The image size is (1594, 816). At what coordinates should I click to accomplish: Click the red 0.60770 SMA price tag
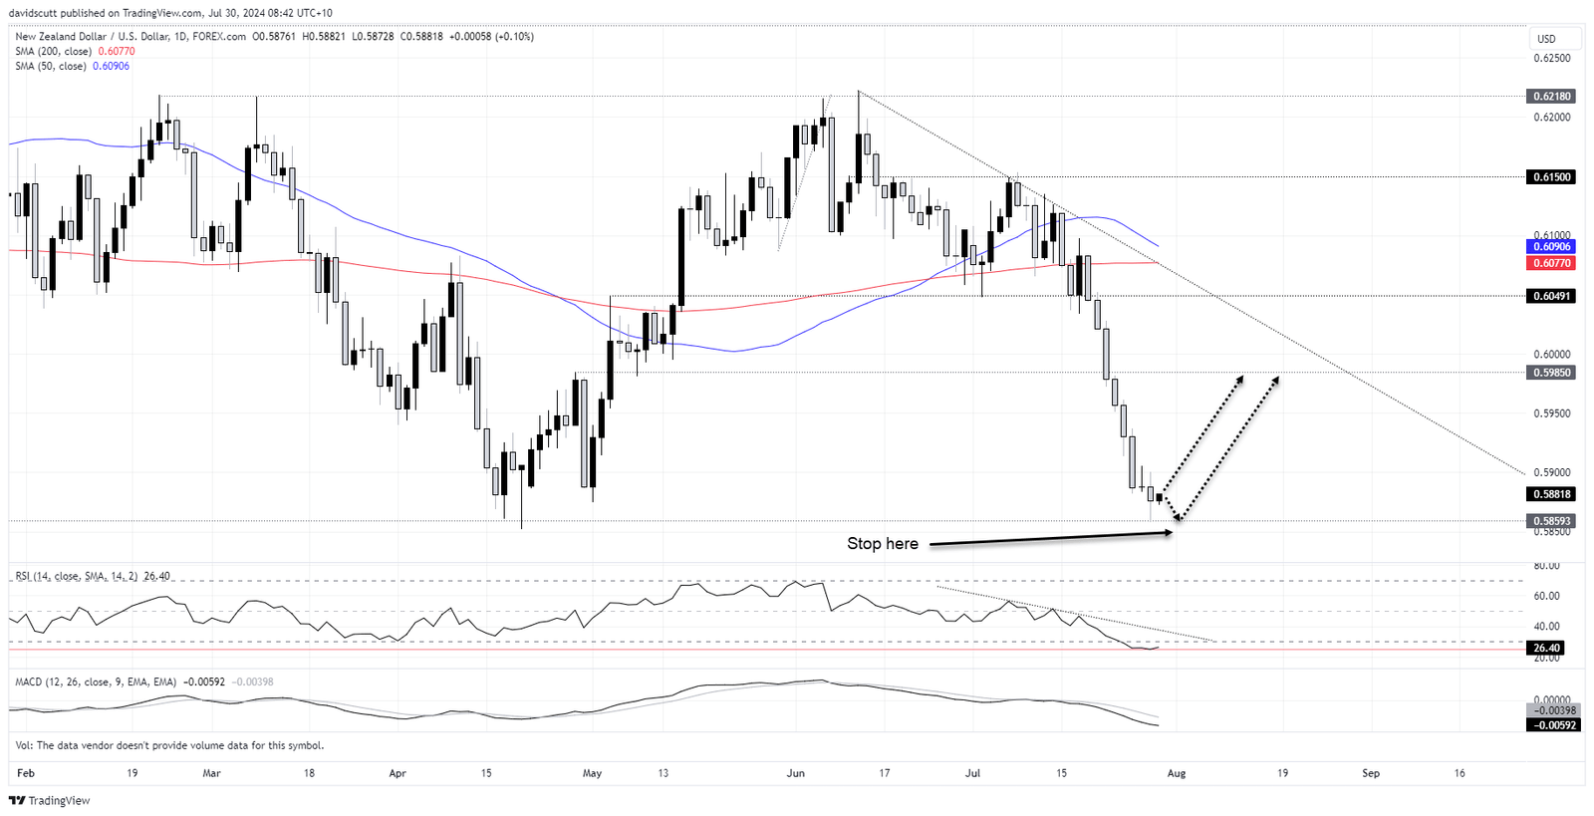(x=1551, y=263)
